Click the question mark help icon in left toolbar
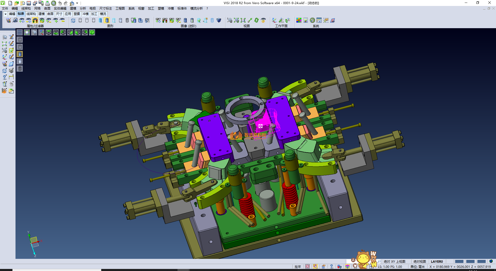 [x=4, y=77]
